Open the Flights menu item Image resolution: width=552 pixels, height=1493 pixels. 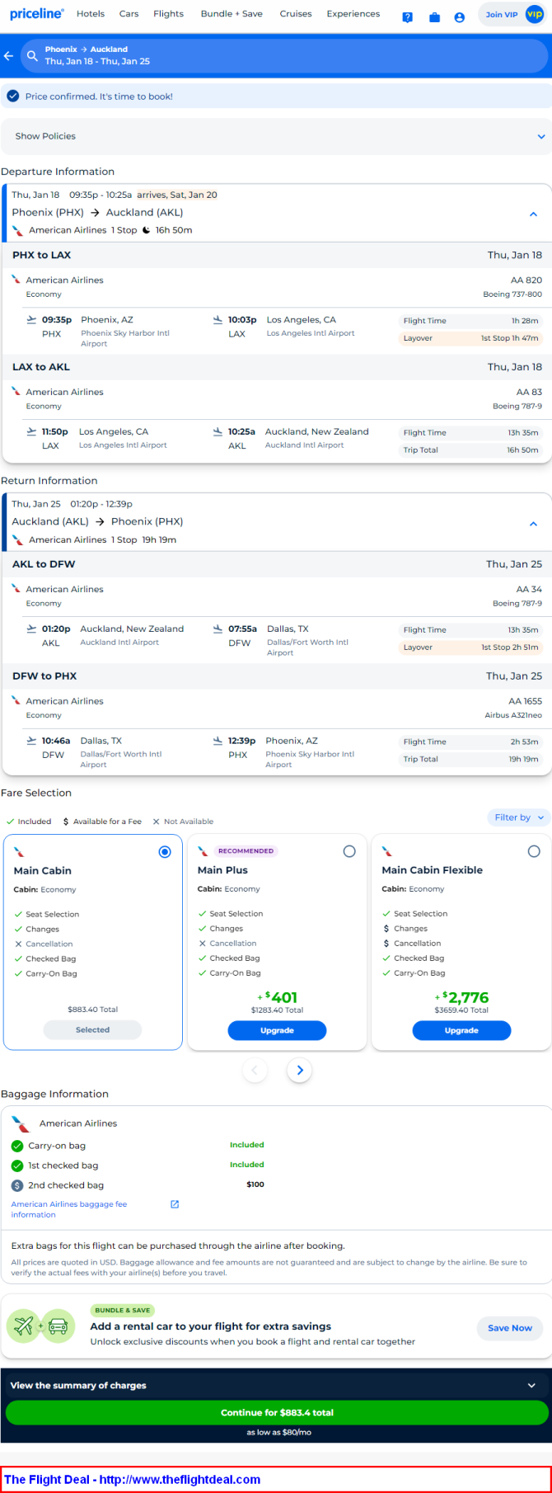(x=168, y=14)
